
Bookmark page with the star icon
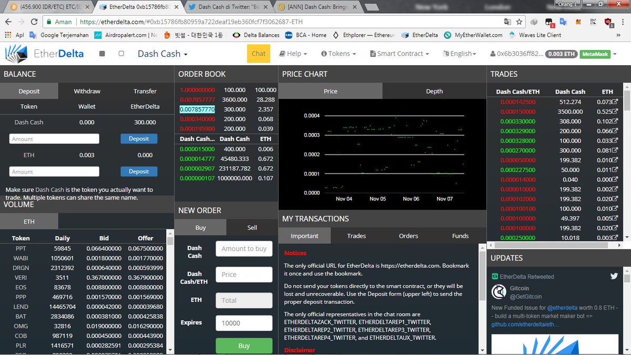tap(520, 22)
